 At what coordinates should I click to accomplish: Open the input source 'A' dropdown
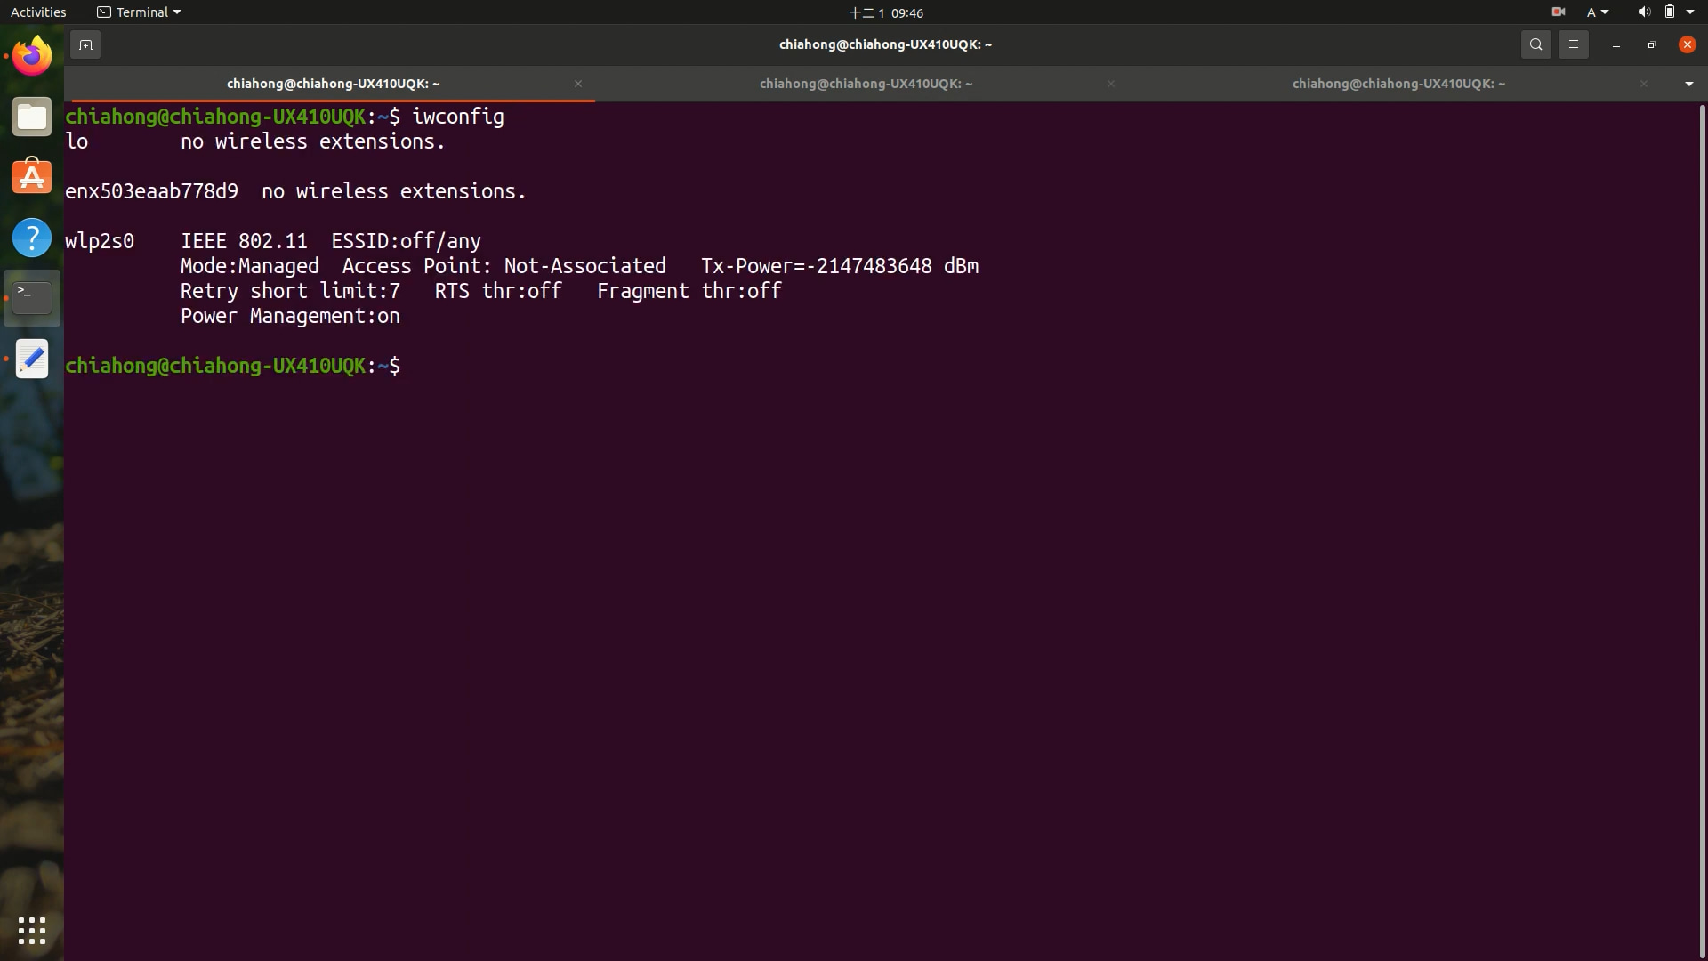[1597, 12]
